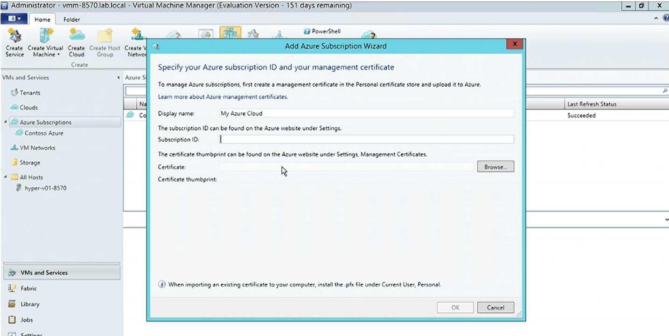
Task: Cancel the Add Azure Subscription Wizard
Action: (x=495, y=308)
